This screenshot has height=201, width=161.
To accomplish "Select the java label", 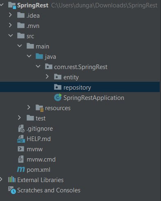I will (x=50, y=57).
